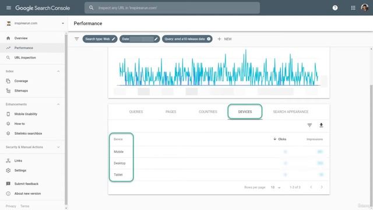Select the Devices tab

click(x=245, y=111)
